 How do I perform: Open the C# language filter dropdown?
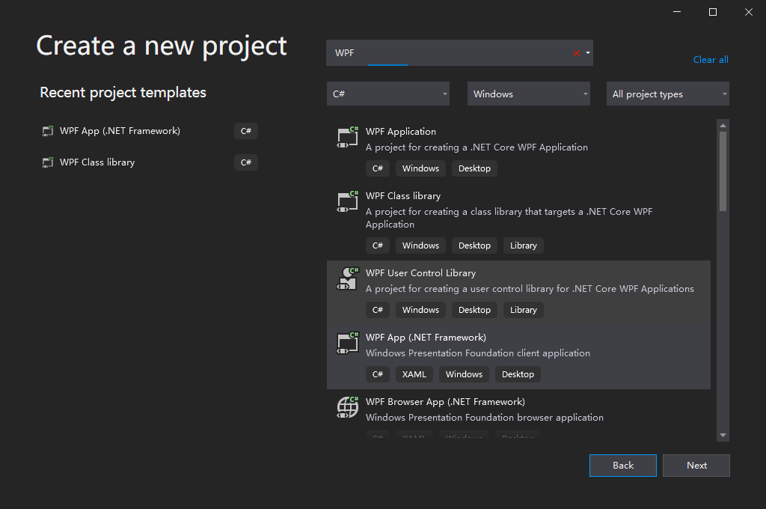(387, 94)
